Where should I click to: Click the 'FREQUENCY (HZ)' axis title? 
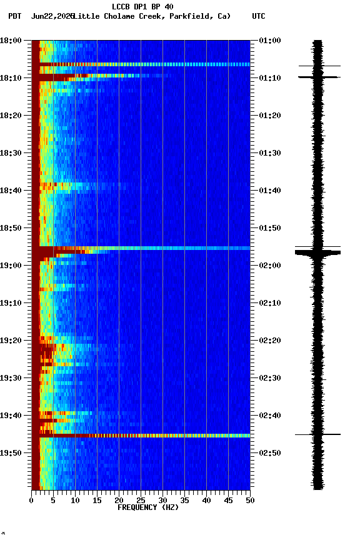coord(148,507)
